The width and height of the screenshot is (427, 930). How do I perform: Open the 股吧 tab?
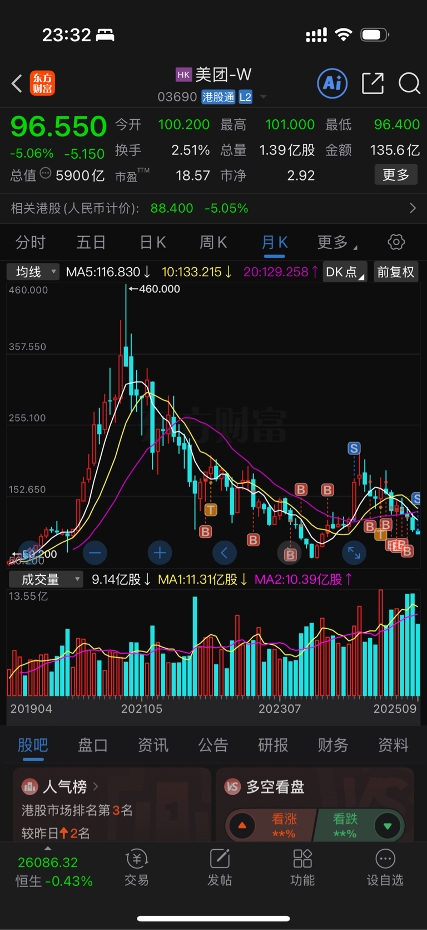tap(33, 745)
